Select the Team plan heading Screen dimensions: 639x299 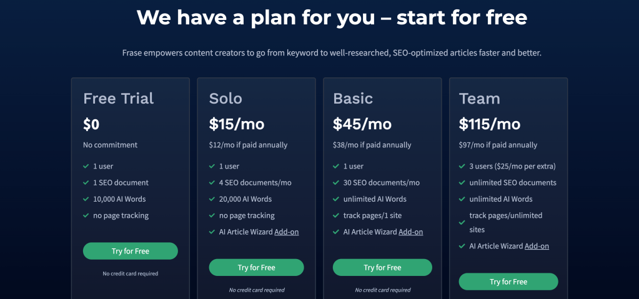(x=479, y=99)
